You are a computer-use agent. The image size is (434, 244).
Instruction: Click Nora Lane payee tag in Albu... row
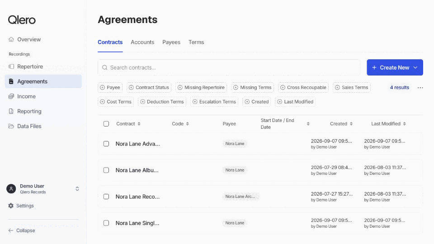tap(235, 170)
